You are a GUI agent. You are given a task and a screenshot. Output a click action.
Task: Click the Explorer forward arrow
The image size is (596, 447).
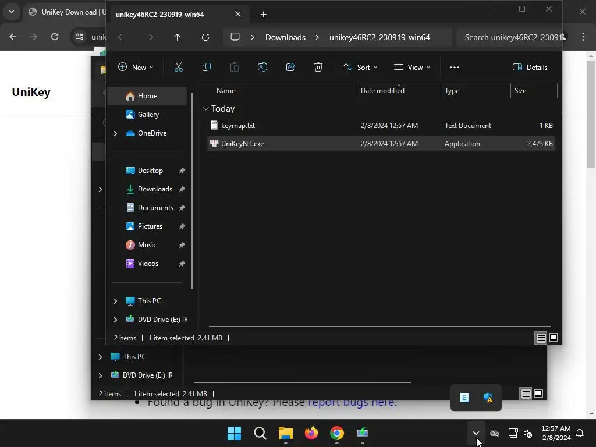[x=150, y=37]
